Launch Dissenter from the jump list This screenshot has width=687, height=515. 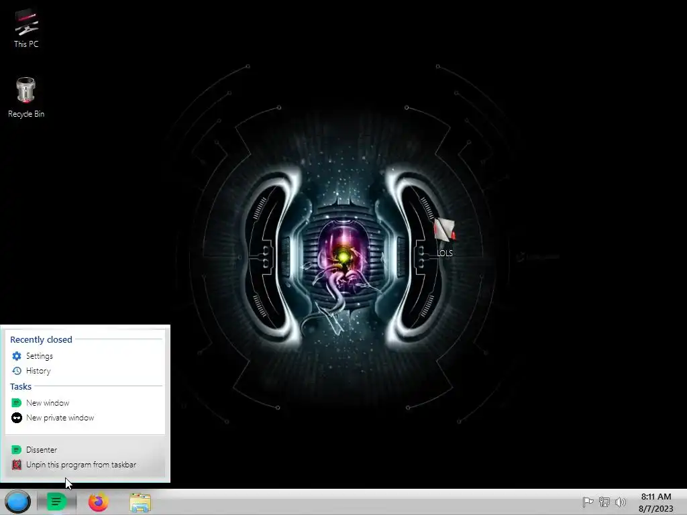[85, 450]
